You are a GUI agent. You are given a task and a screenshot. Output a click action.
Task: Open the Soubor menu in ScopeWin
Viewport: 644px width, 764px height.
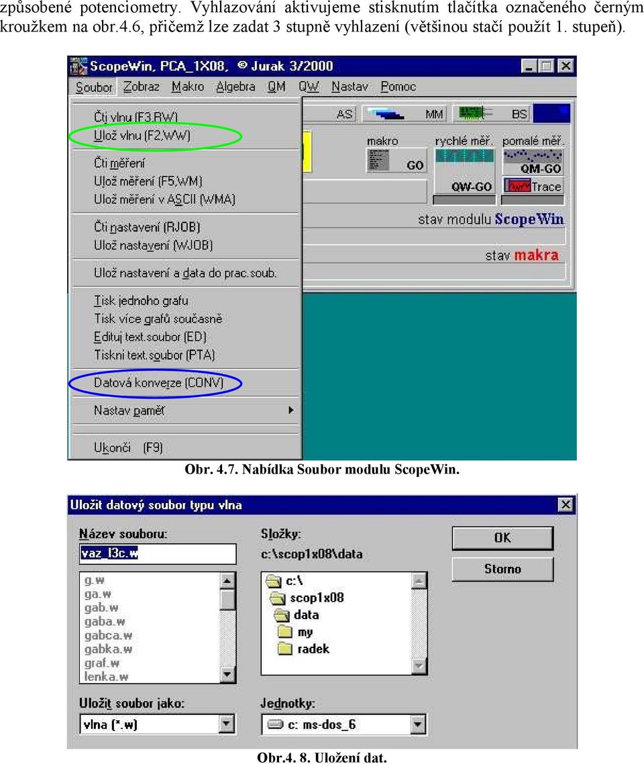pos(94,87)
